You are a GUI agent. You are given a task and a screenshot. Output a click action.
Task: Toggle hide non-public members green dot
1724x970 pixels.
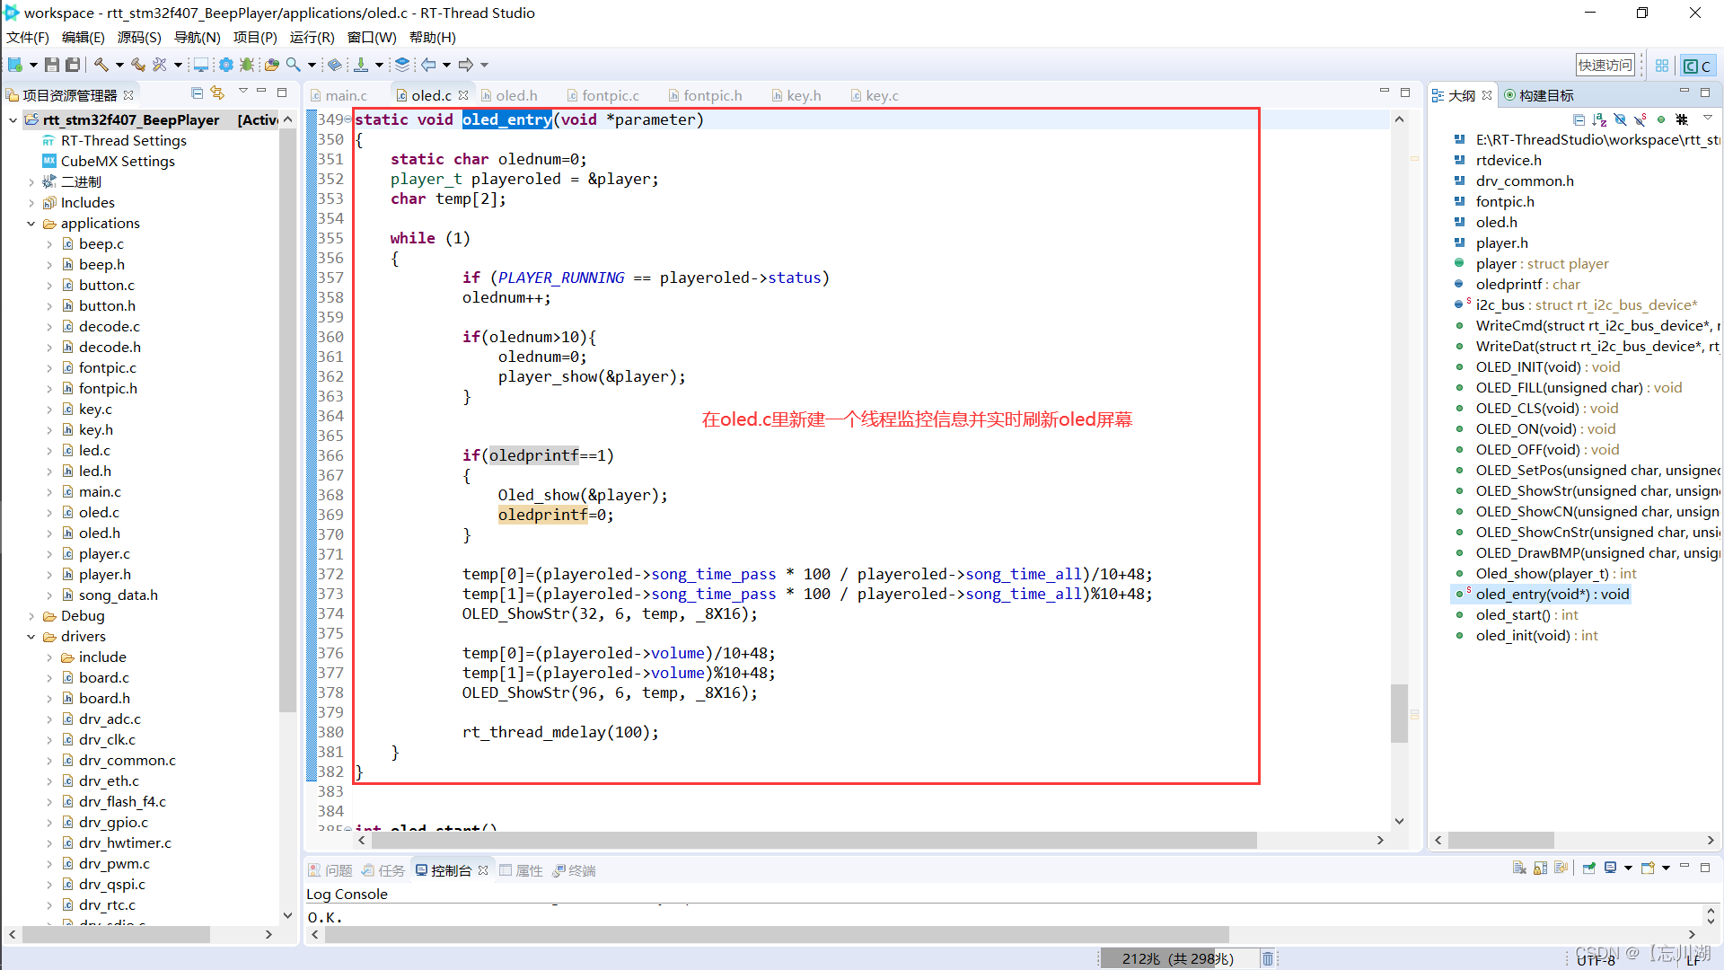point(1661,119)
